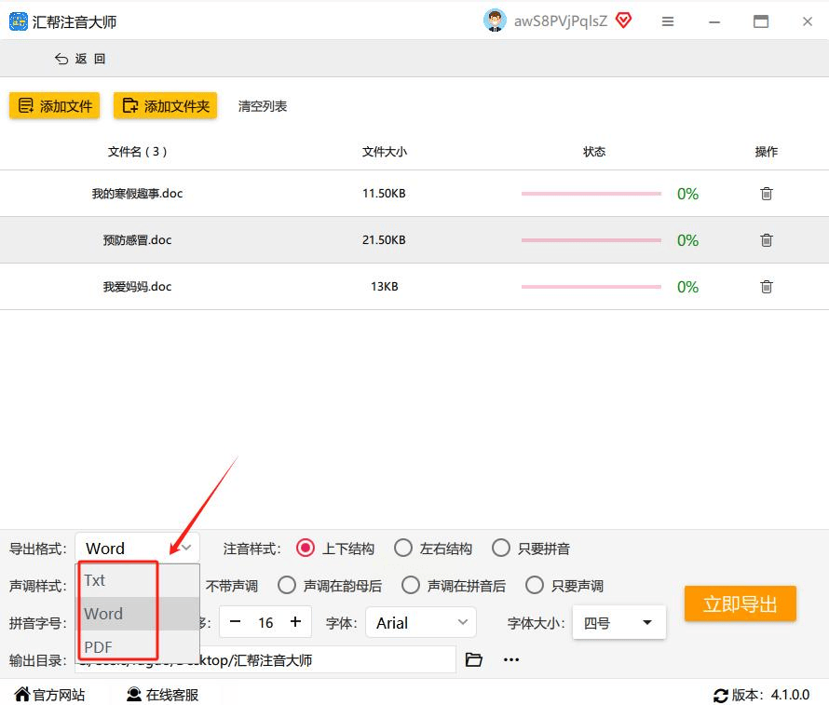Click trash icon for 预防感冒.doc
The width and height of the screenshot is (829, 705).
[766, 240]
